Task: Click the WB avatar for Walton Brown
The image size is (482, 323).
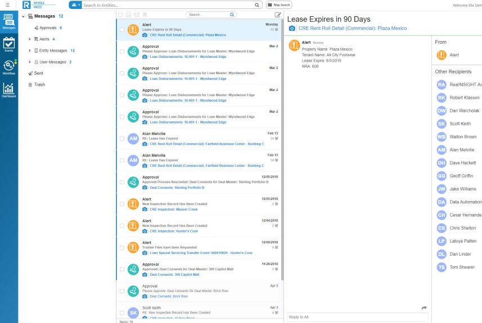Action: coord(442,137)
